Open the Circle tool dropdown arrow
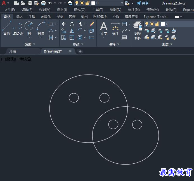 coord(29,37)
